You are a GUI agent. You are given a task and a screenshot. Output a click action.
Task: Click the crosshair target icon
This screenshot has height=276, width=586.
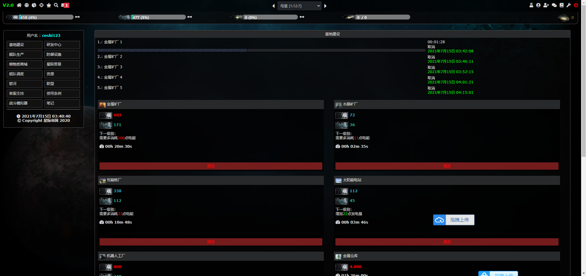click(42, 5)
